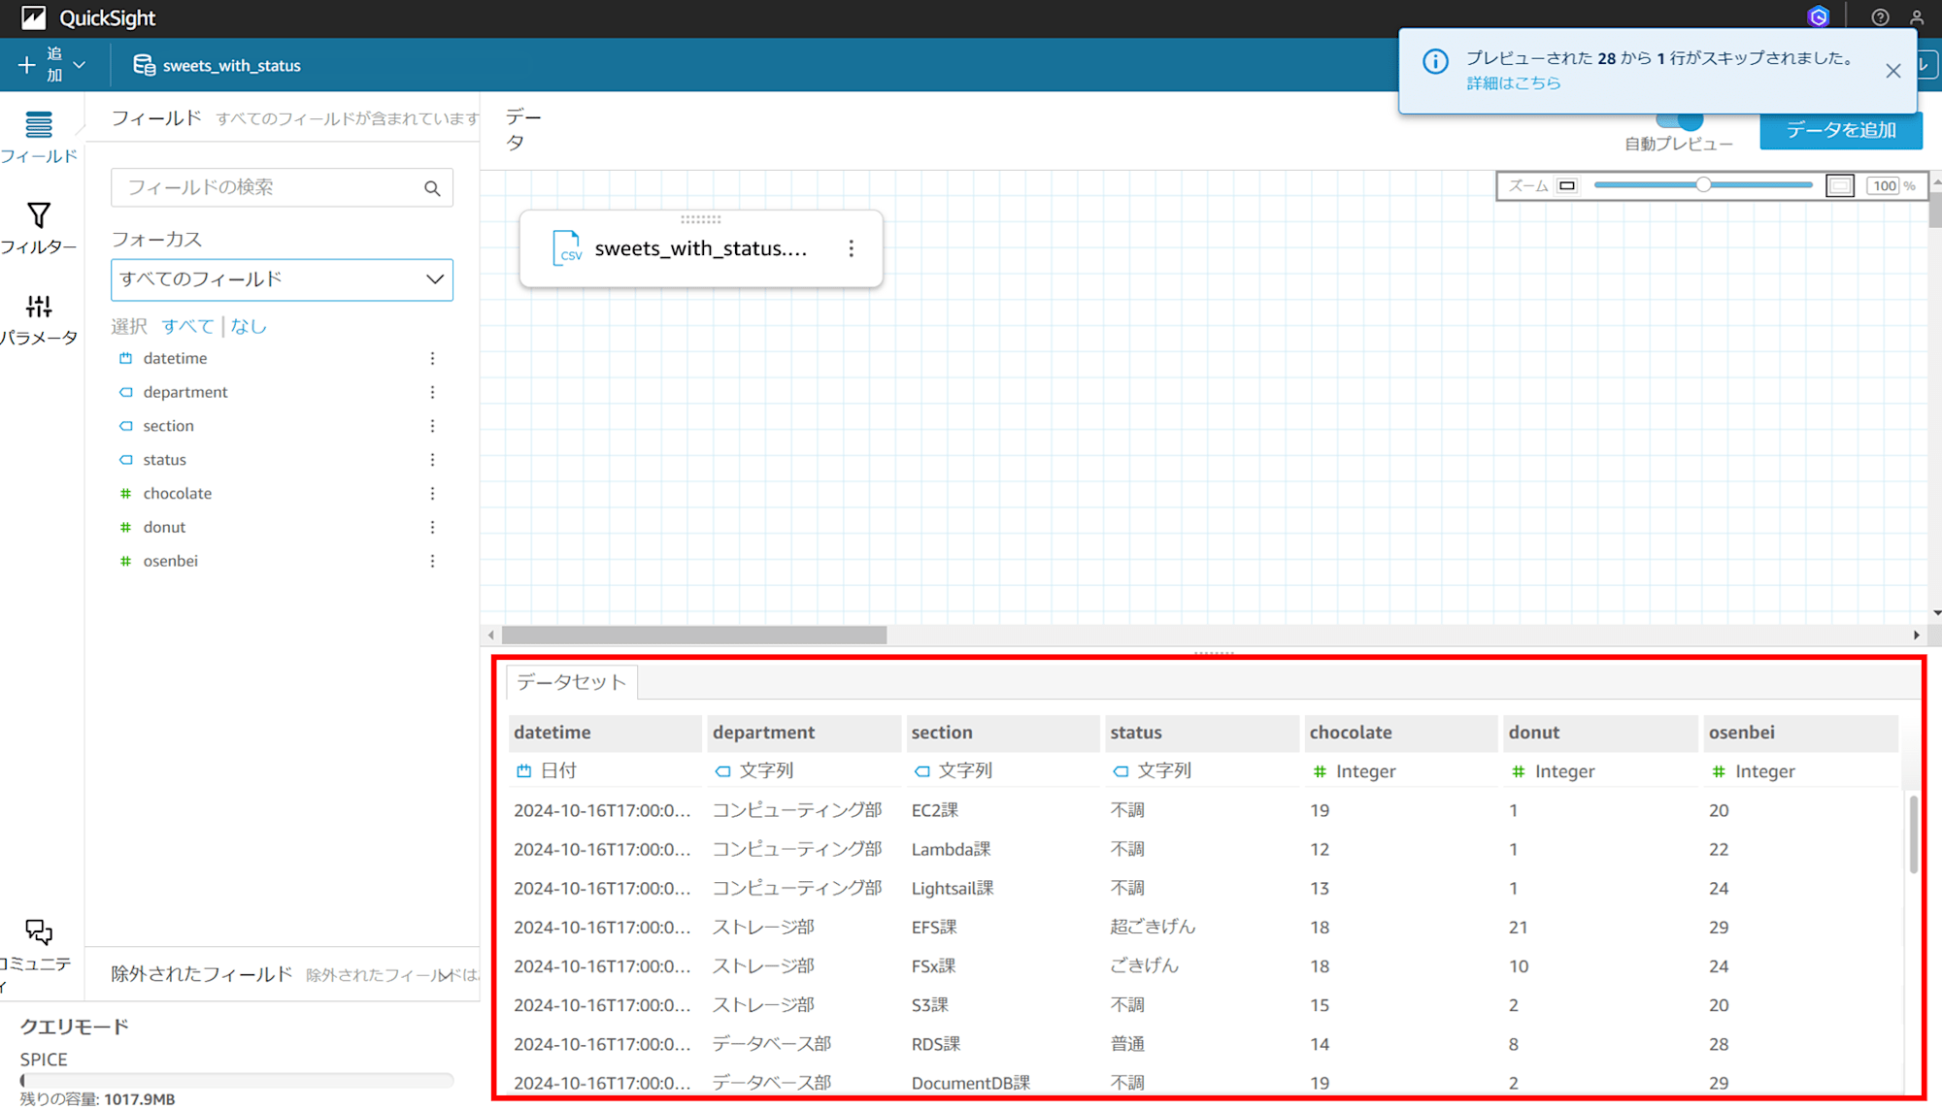Open the Parameters sliders icon

tap(39, 307)
